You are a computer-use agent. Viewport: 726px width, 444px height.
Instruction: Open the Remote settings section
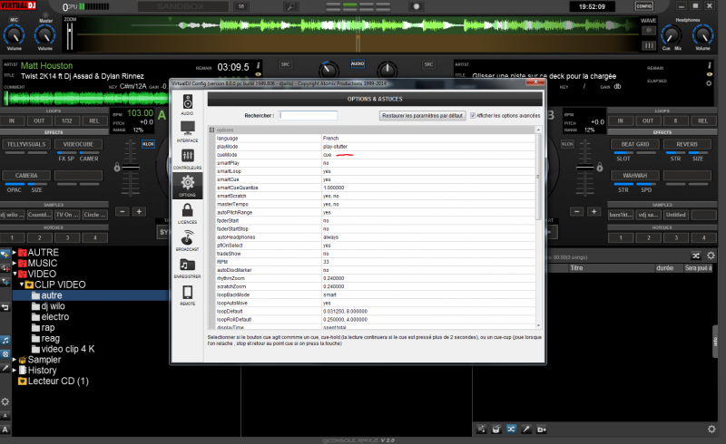pos(188,294)
